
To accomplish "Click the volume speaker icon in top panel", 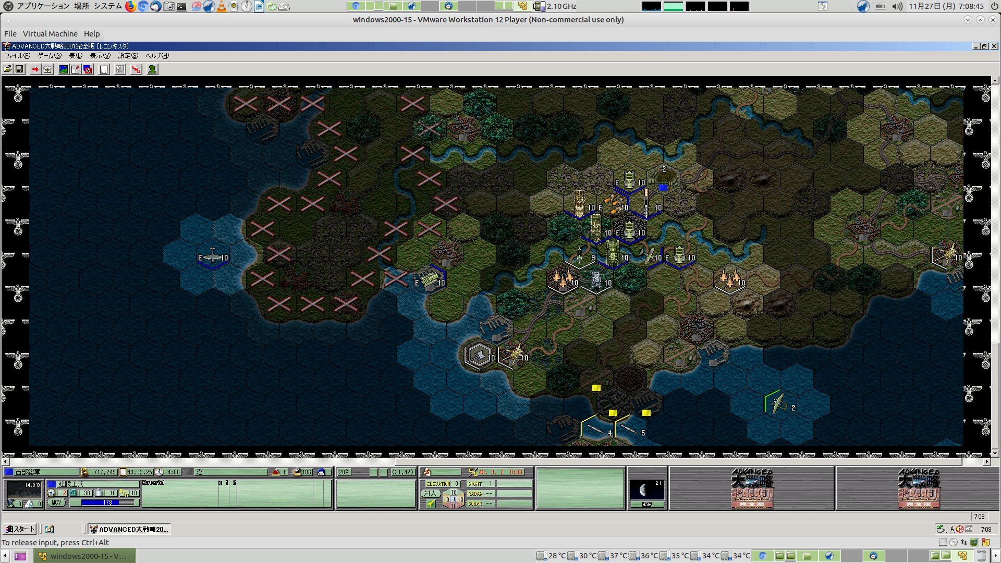I will coord(897,6).
